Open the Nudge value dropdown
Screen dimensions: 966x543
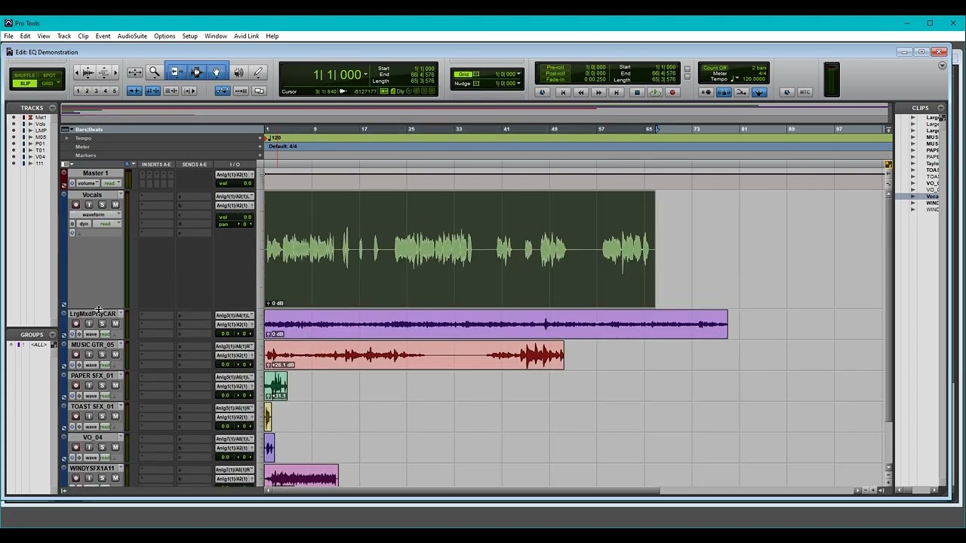tap(519, 83)
